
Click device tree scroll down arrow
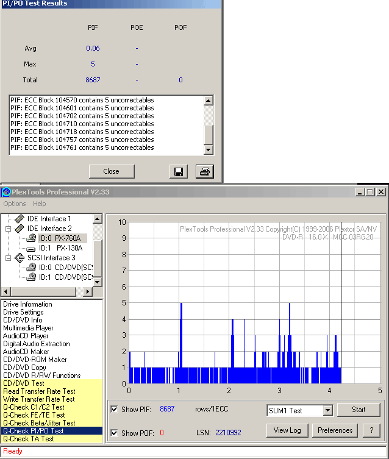point(98,282)
